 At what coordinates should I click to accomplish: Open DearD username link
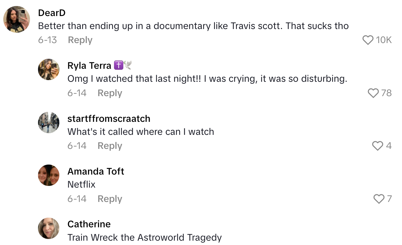tap(52, 13)
